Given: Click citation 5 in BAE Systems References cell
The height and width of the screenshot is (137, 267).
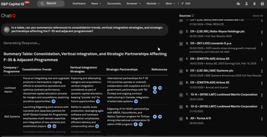Looking at the screenshot, I should pos(155,117).
